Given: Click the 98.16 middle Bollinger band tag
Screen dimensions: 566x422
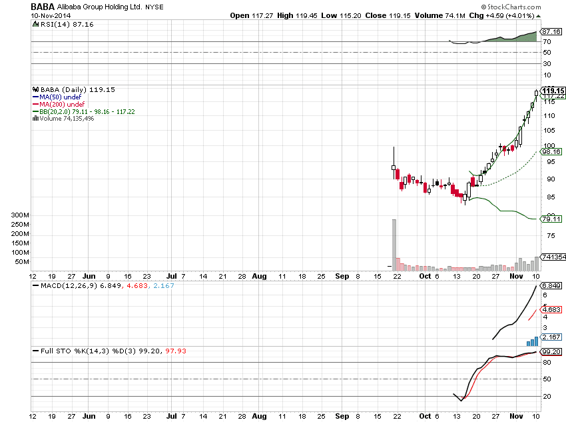Looking at the screenshot, I should [x=551, y=152].
